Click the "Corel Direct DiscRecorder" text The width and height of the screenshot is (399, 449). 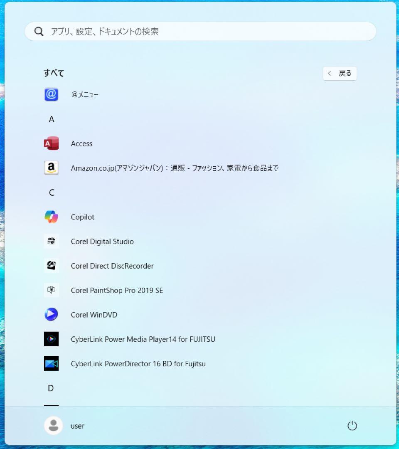[x=112, y=266]
